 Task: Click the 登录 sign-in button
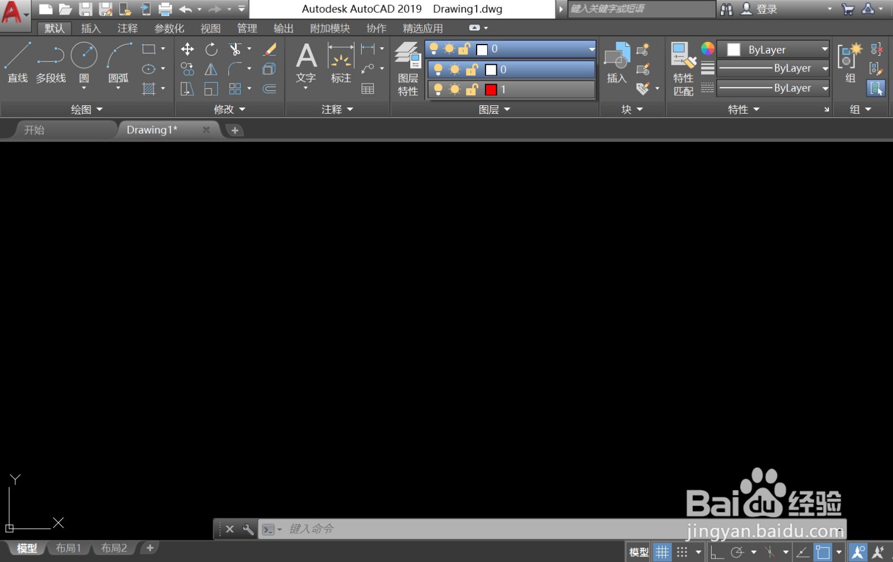[x=759, y=9]
